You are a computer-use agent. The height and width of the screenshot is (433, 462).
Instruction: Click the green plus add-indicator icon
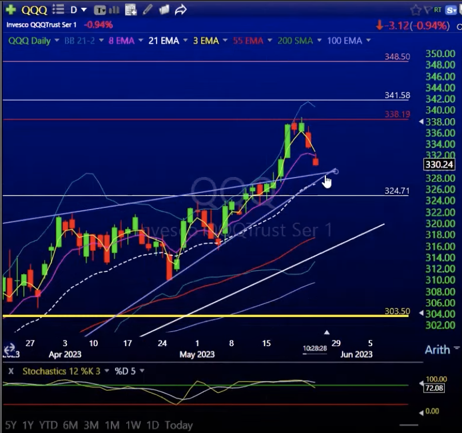tap(11, 9)
